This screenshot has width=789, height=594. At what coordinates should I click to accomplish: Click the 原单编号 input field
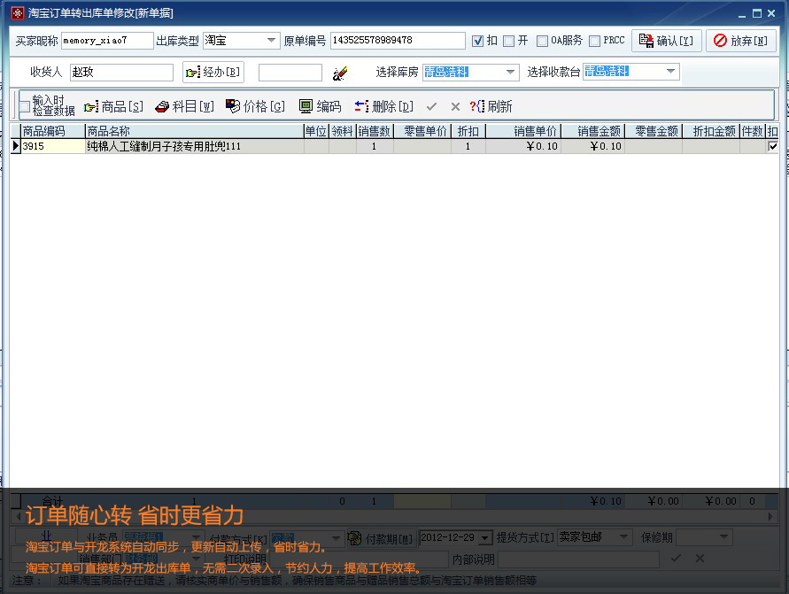click(x=398, y=40)
